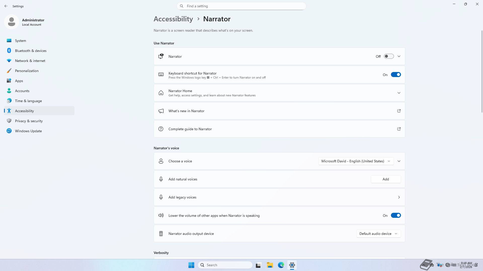
Task: Disable the Keyboard shortcut for Narrator toggle
Action: [396, 75]
